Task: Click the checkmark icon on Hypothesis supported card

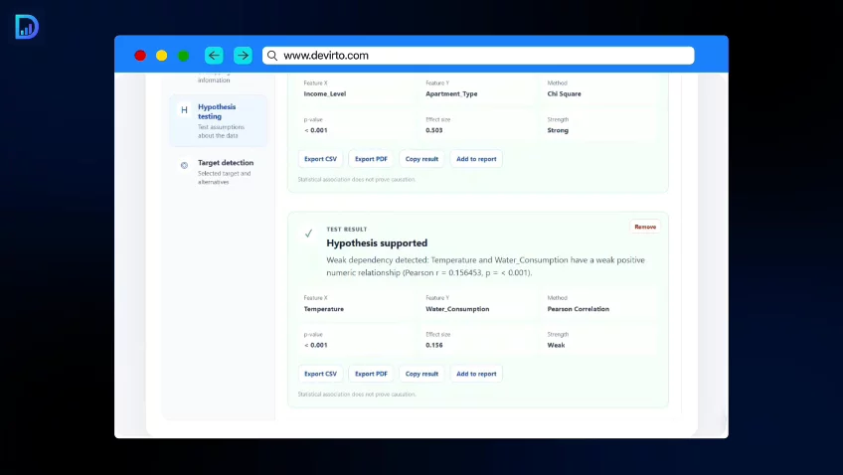Action: pyautogui.click(x=308, y=234)
